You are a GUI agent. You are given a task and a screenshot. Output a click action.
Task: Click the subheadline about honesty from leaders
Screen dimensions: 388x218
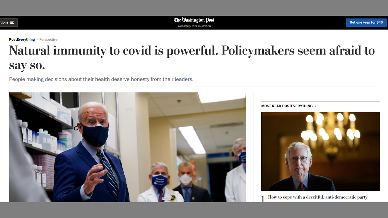click(x=101, y=79)
